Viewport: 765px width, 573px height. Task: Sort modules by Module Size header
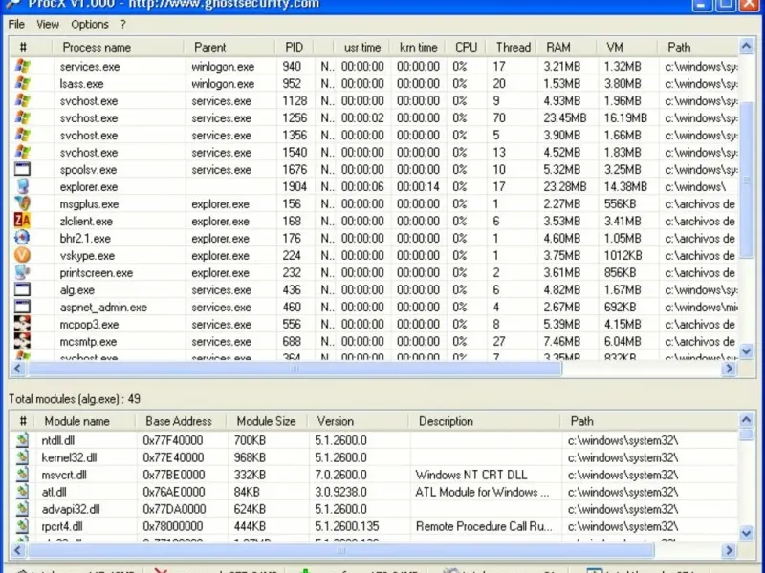(268, 421)
